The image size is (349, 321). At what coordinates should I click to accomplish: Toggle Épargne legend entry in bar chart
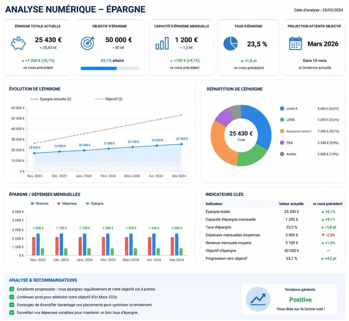click(x=95, y=204)
